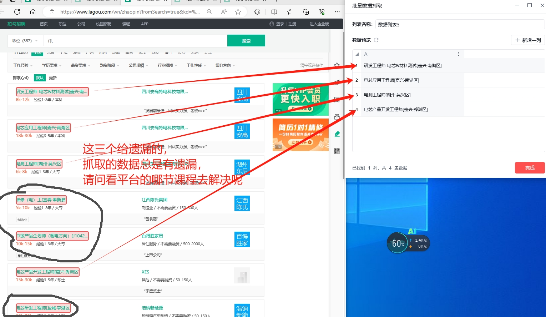Open browser extensions puzzle icon

[x=257, y=12]
